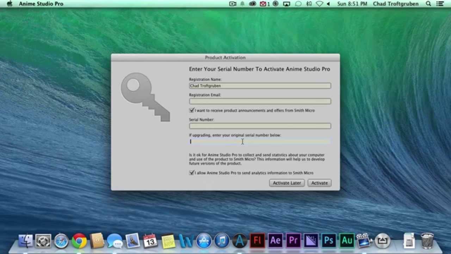
Task: Launch iTunes from the dock
Action: click(x=222, y=241)
